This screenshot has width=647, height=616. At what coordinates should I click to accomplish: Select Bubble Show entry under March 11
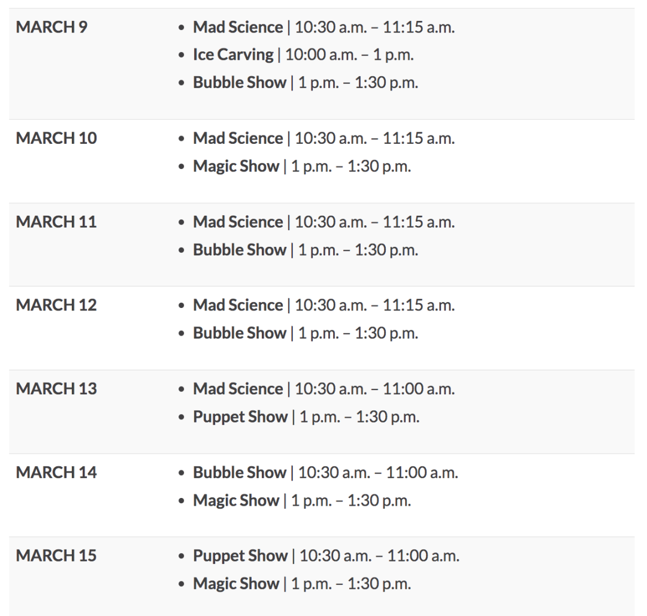click(239, 249)
